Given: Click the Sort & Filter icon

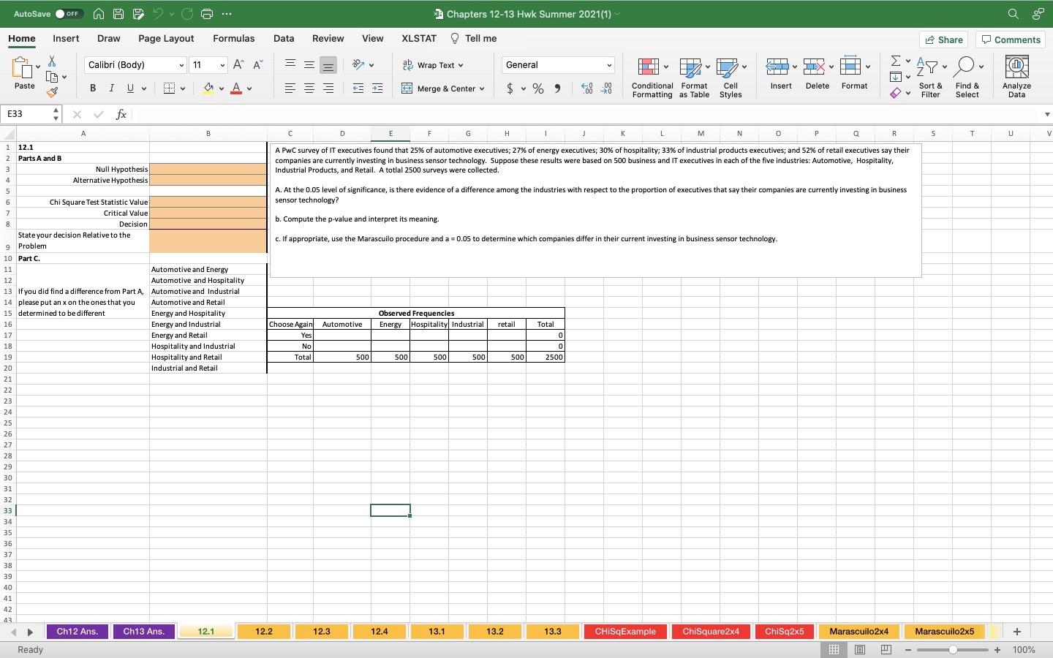Looking at the screenshot, I should point(929,73).
